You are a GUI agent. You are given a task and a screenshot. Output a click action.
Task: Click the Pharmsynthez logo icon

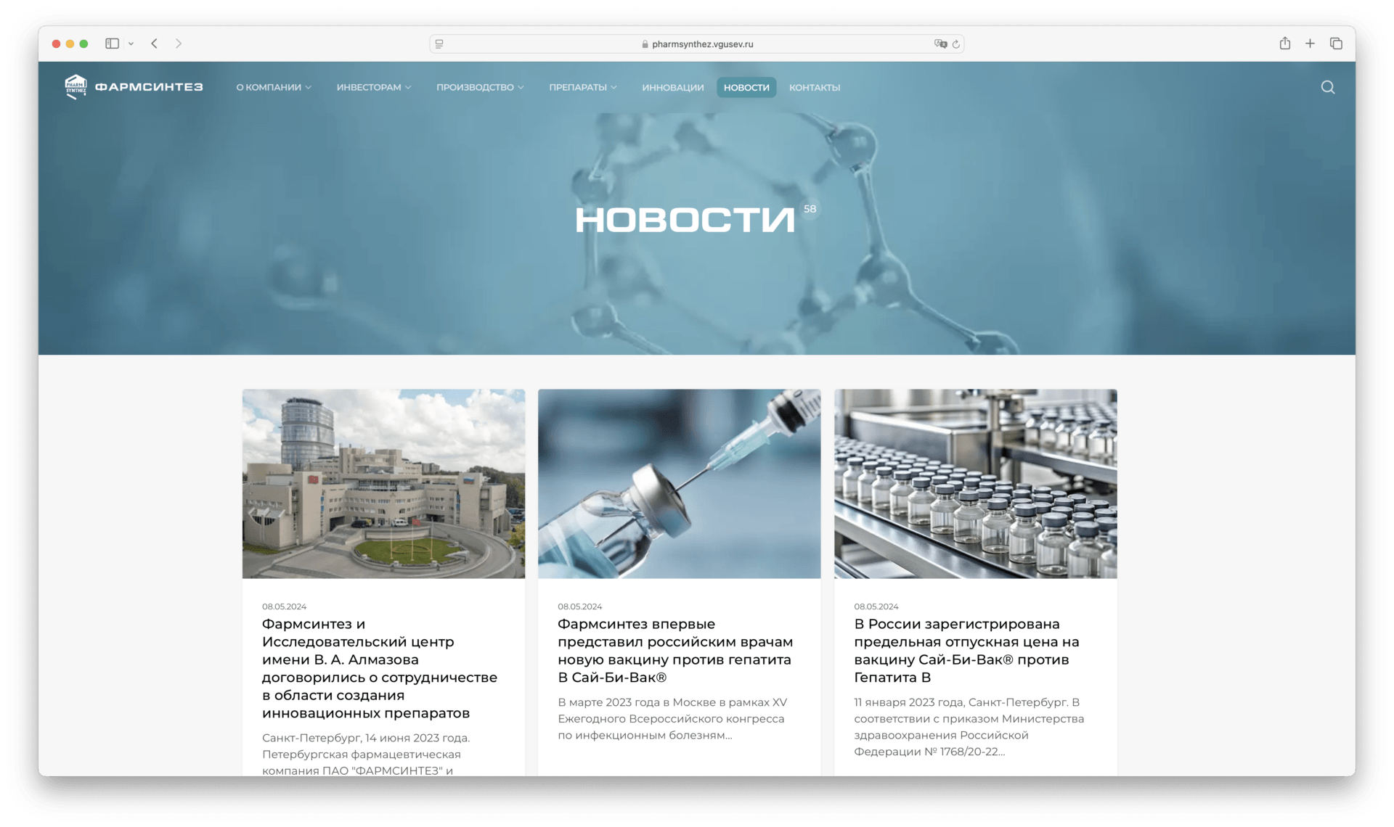[x=76, y=86]
